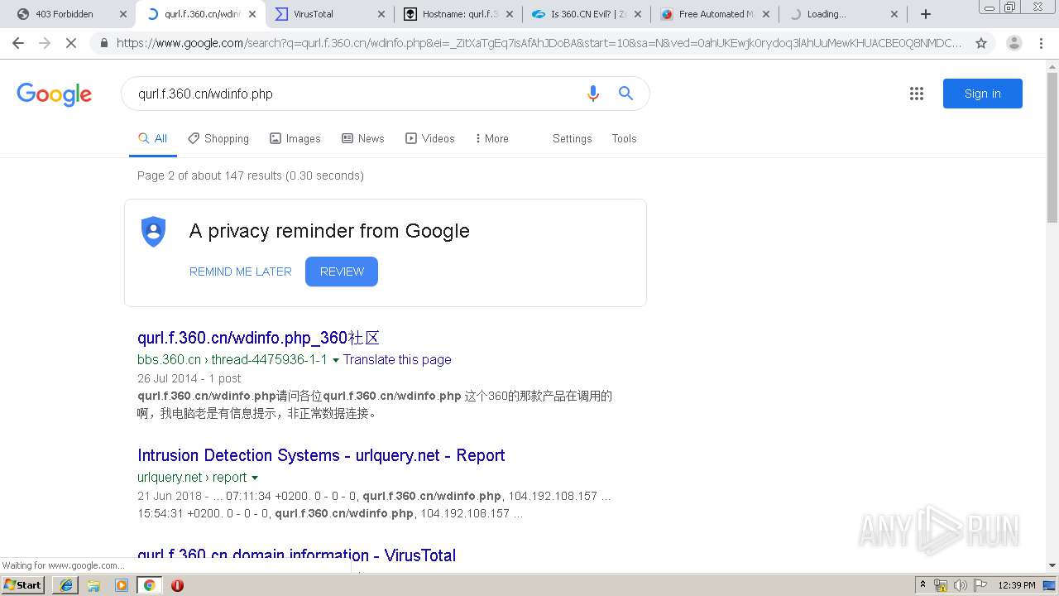Open the Windows Start menu
Viewport: 1059px width, 596px height.
[x=22, y=585]
